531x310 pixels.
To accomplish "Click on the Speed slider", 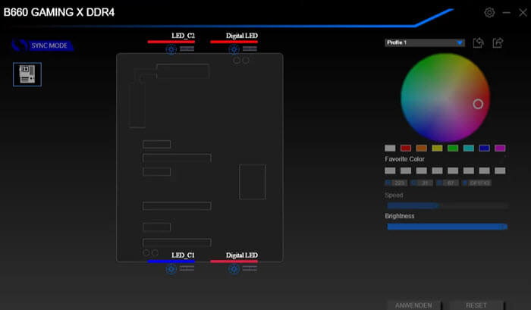I will 447,205.
